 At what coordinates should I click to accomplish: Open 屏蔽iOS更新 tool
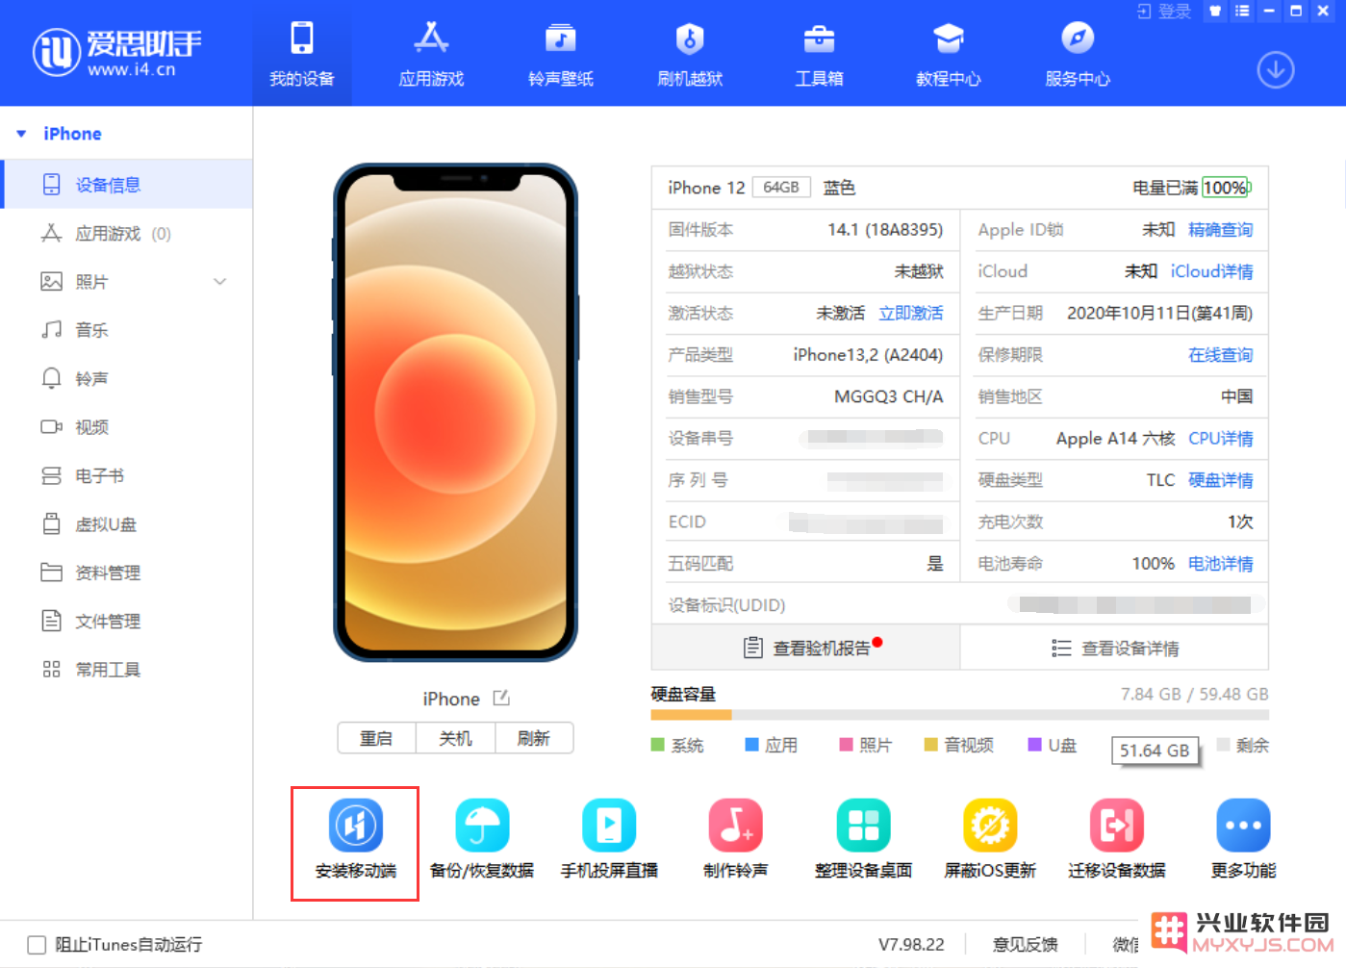[x=990, y=839]
